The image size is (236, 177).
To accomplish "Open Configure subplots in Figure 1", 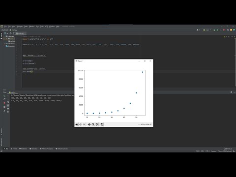I will [x=97, y=124].
